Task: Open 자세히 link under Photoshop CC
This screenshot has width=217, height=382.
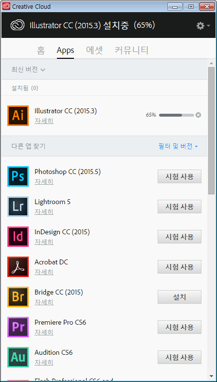Action: (x=44, y=182)
